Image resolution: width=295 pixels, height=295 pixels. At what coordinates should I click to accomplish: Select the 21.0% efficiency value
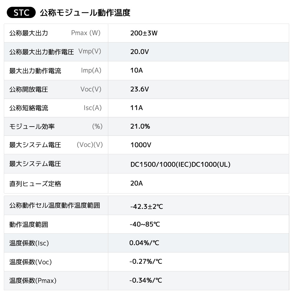(x=140, y=127)
